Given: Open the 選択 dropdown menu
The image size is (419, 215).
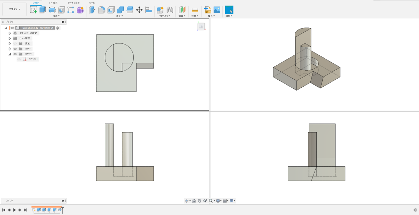Looking at the screenshot, I should coord(229,16).
